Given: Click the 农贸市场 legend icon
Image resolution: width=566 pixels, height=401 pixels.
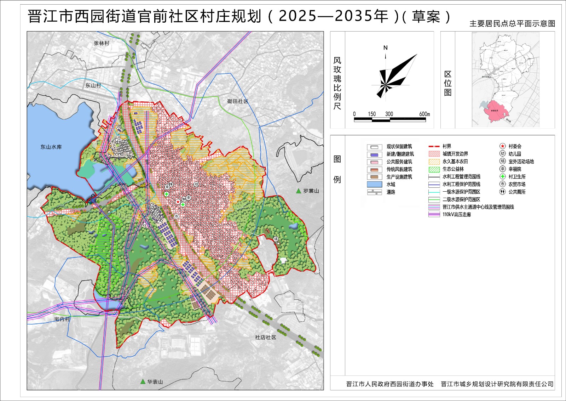Looking at the screenshot, I should (502, 184).
